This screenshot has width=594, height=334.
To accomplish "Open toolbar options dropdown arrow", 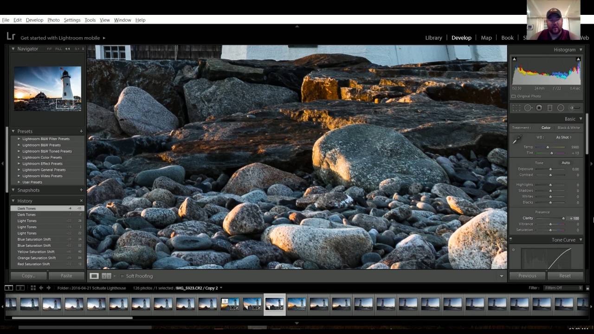I will (501, 276).
